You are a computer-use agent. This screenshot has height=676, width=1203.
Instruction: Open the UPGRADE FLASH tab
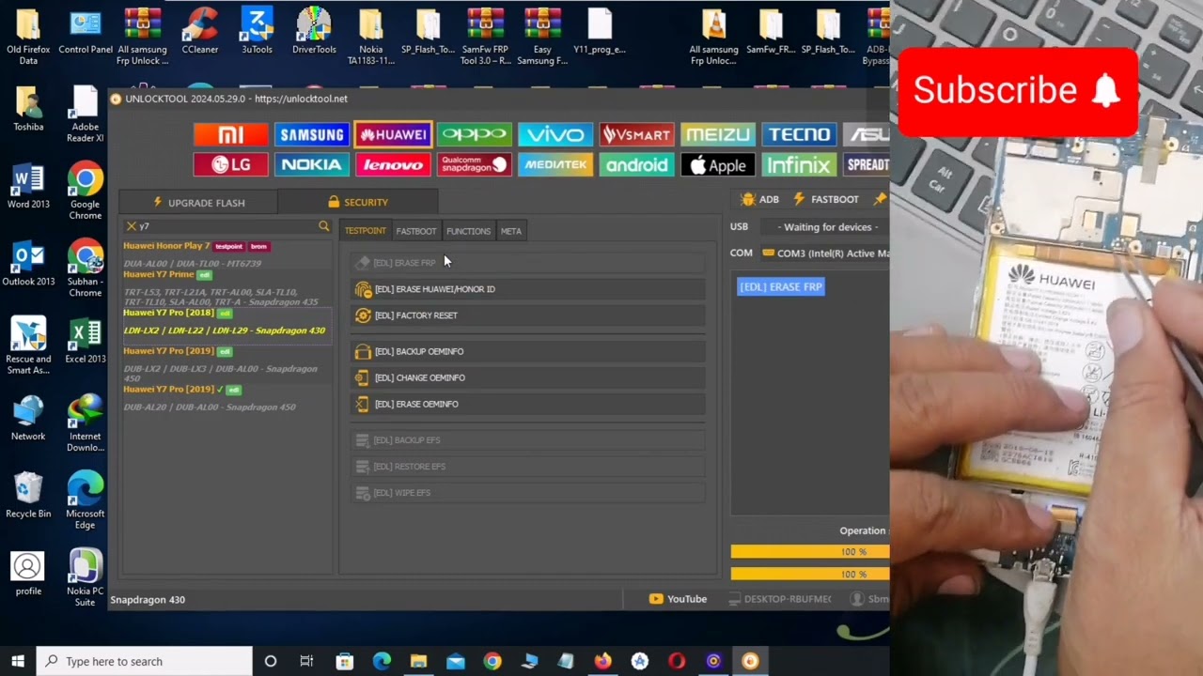click(x=197, y=202)
